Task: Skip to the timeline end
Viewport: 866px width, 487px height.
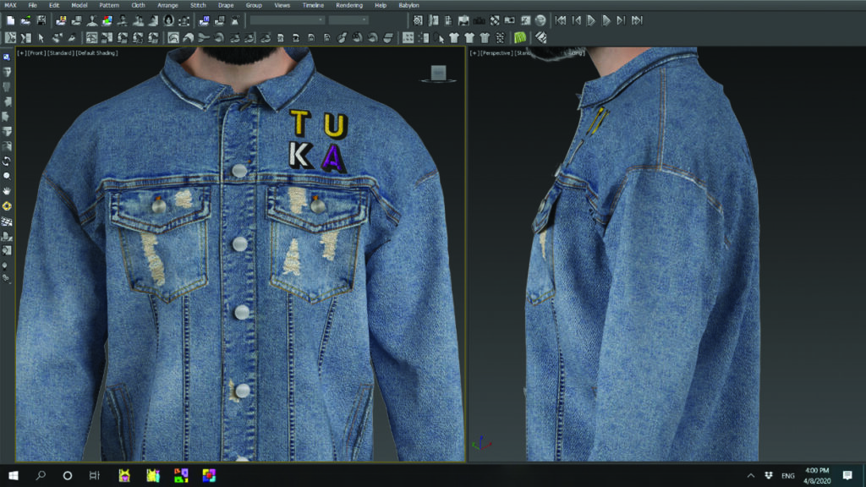Action: tap(636, 20)
